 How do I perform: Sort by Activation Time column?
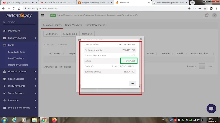202,54
